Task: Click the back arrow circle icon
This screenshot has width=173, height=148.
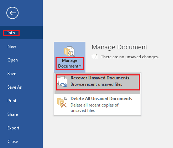Action: pyautogui.click(x=12, y=13)
